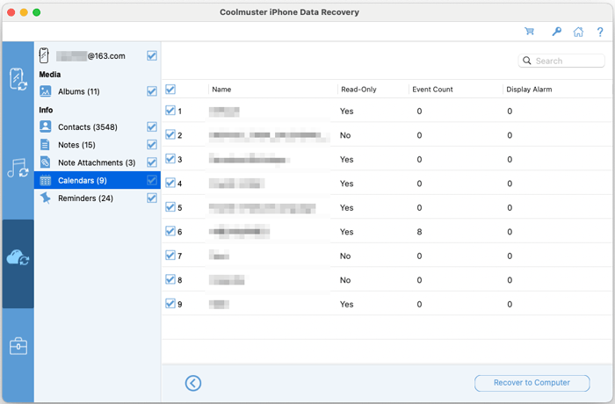Click the Recover to Computer button

533,383
